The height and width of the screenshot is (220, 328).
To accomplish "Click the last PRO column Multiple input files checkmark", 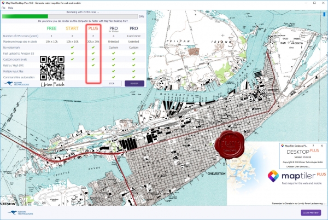I will coord(134,71).
